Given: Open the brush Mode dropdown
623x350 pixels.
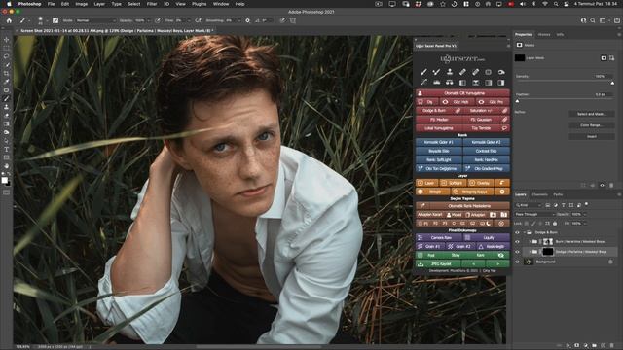Looking at the screenshot, I should [95, 20].
